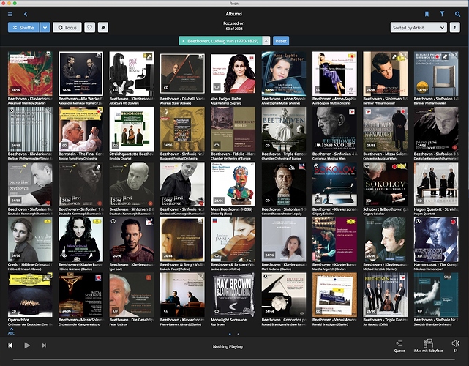Click the Moonlight Serenade album title
Viewport: 469px width, 366px height.
[229, 320]
